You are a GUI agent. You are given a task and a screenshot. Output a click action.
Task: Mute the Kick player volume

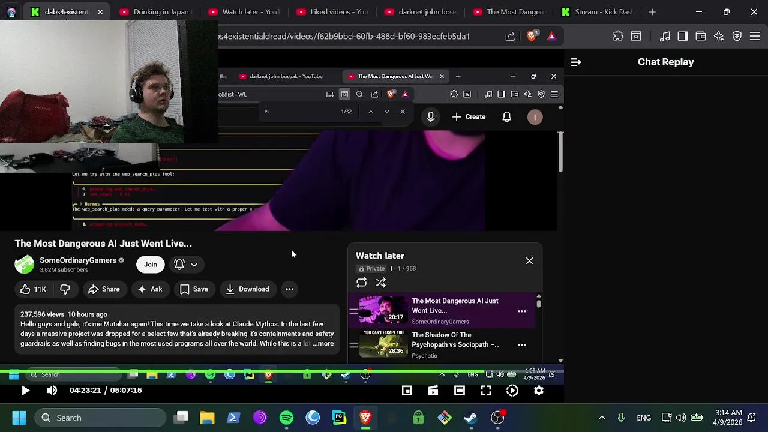[52, 391]
